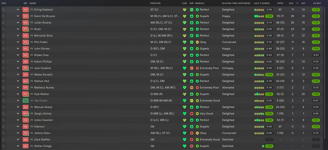This screenshot has width=328, height=150.
Task: Sort by the POSITION column header
Action: pyautogui.click(x=155, y=3)
